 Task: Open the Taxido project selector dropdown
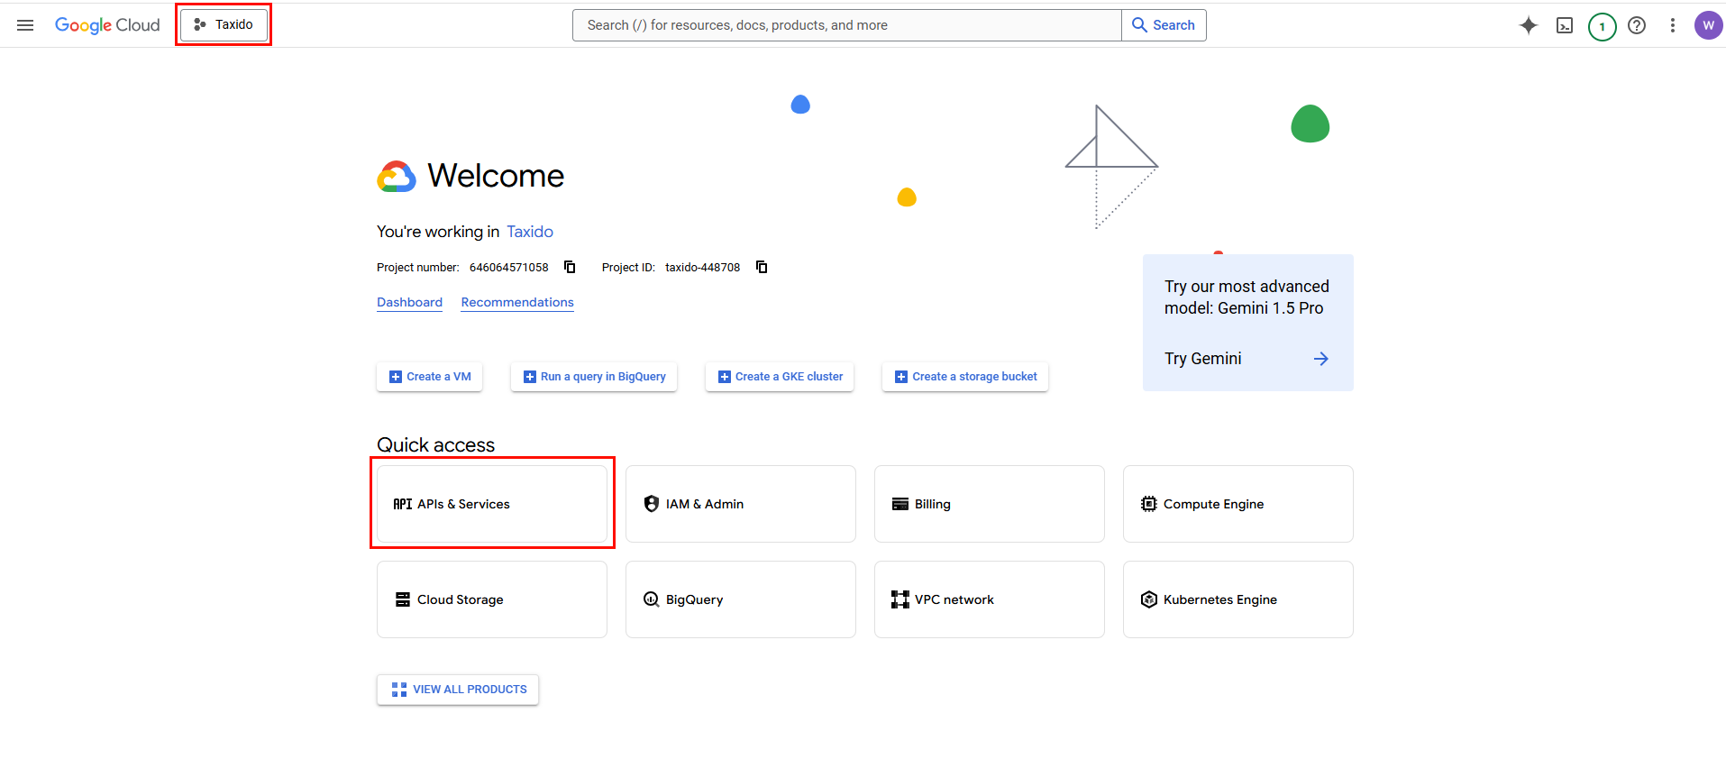pos(224,24)
